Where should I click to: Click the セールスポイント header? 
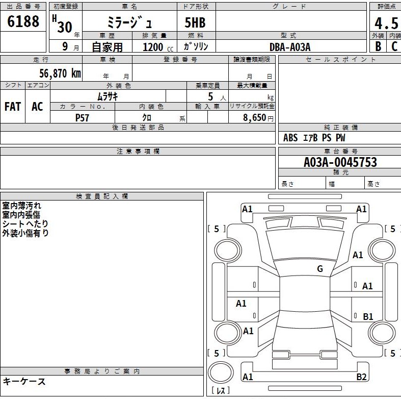[340, 59]
